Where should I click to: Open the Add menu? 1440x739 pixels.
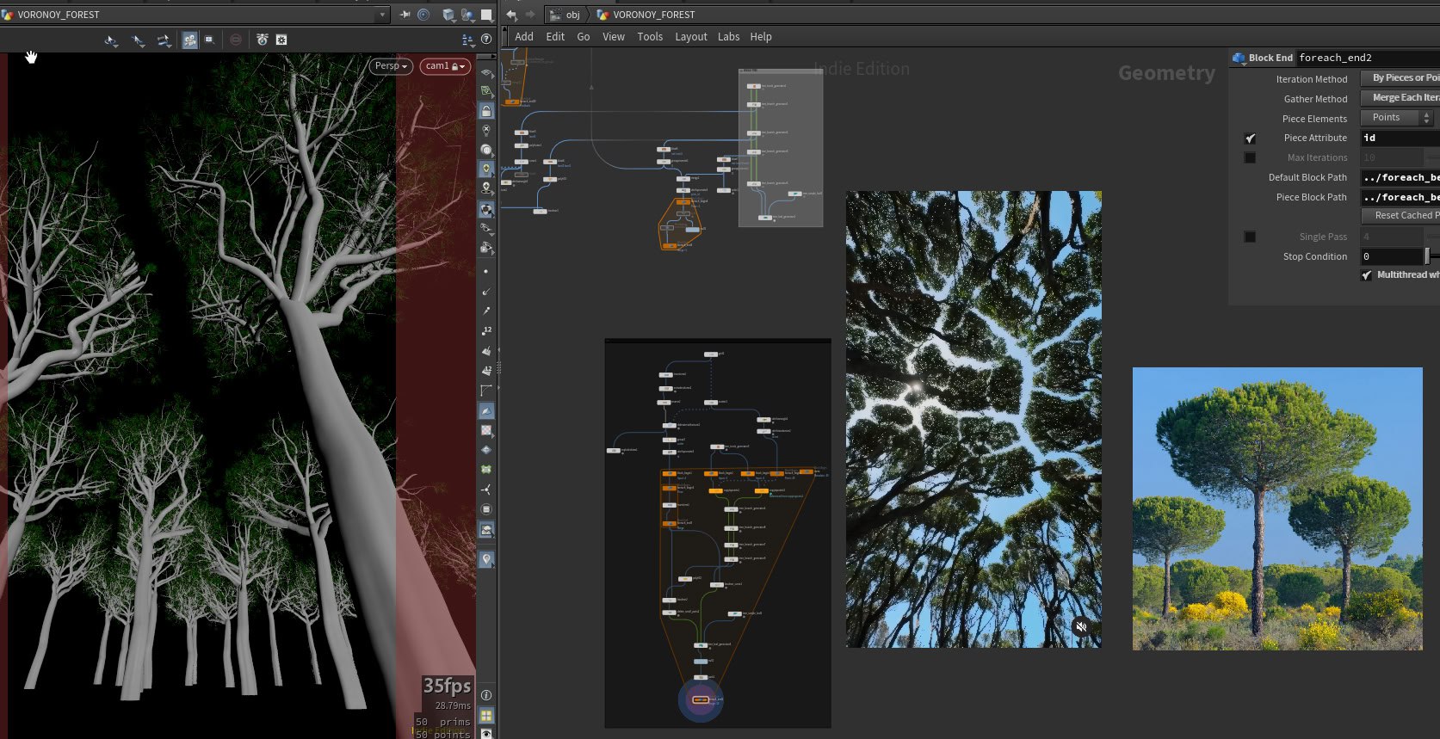pyautogui.click(x=524, y=37)
